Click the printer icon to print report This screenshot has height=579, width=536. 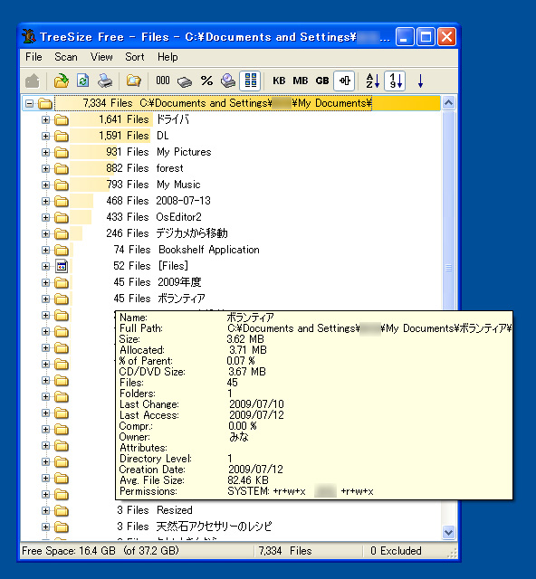click(105, 81)
